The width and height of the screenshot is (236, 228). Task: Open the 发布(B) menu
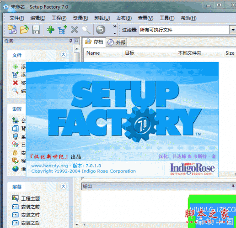tap(124, 18)
